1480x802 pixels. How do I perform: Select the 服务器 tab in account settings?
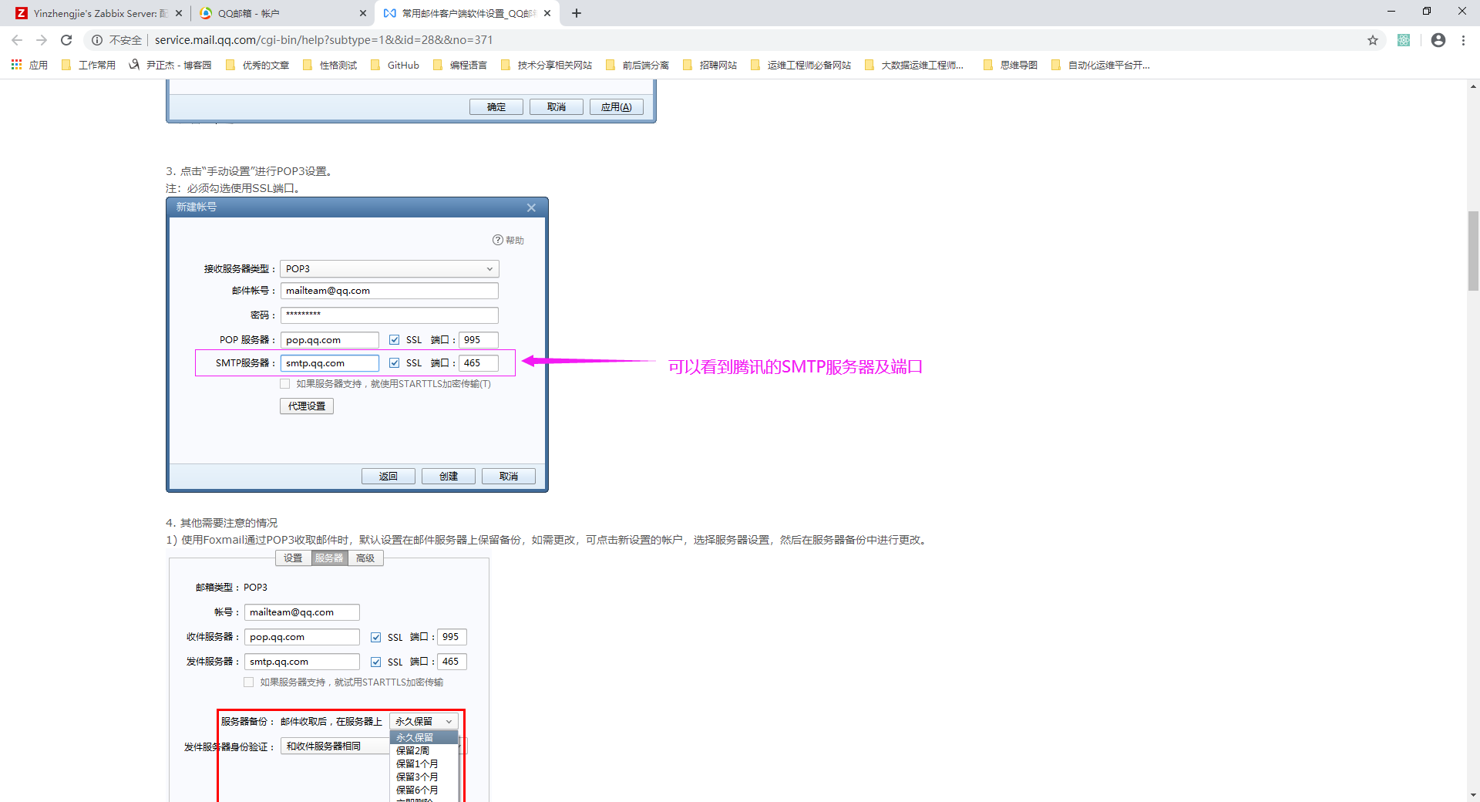[329, 558]
